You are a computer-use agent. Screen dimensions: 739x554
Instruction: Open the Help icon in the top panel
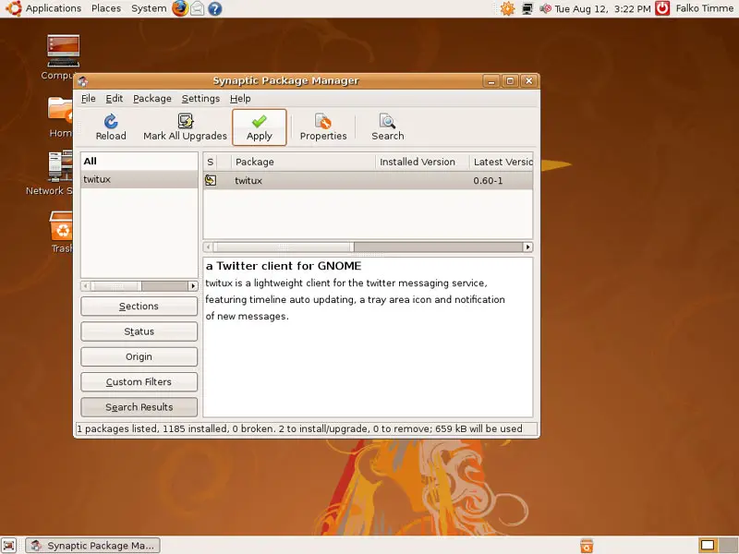coord(215,8)
